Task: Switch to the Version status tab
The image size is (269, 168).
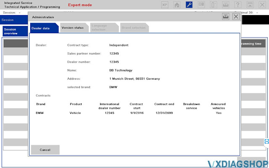Action: tap(74, 28)
